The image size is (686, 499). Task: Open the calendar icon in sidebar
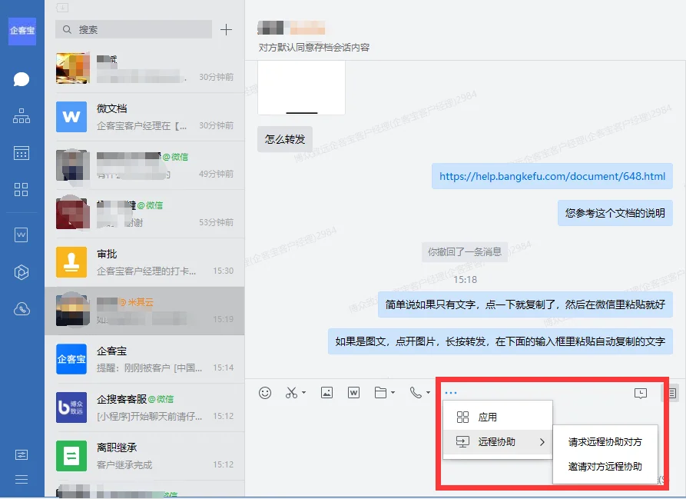coord(22,153)
